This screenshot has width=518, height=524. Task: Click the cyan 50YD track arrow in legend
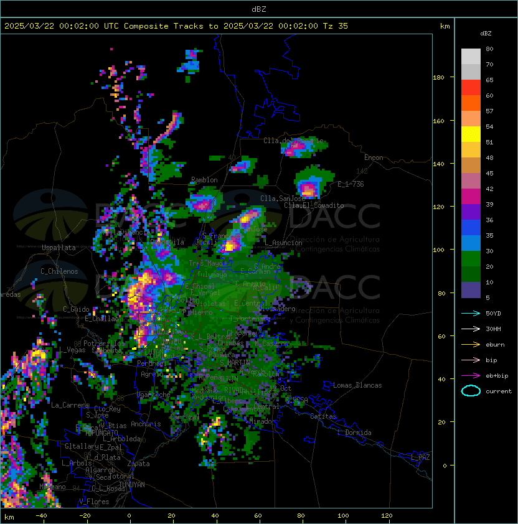coord(471,313)
